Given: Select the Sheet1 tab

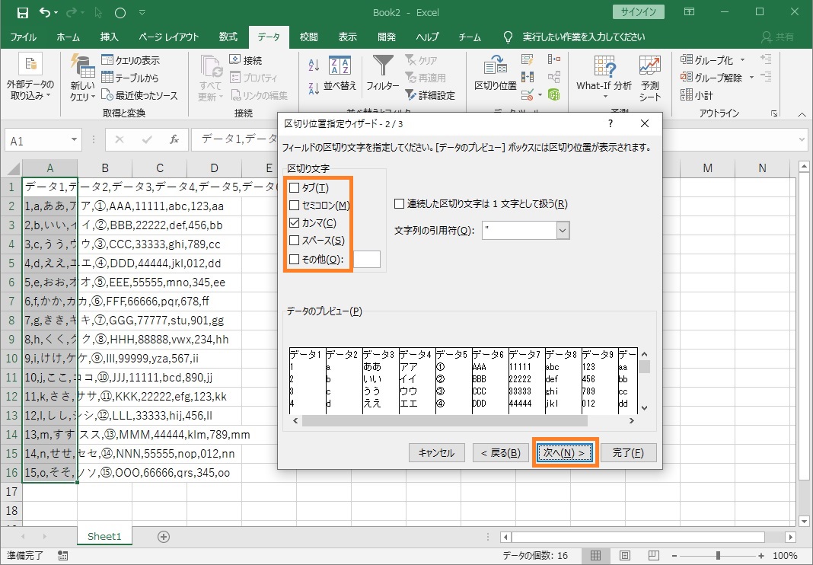Looking at the screenshot, I should 104,537.
